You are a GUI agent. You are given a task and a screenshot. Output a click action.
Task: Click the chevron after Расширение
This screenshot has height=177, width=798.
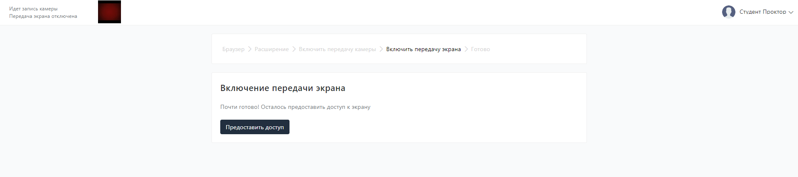pos(294,49)
